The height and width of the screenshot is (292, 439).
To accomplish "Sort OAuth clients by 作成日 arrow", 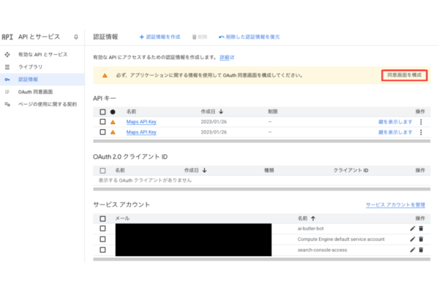I will click(x=204, y=170).
